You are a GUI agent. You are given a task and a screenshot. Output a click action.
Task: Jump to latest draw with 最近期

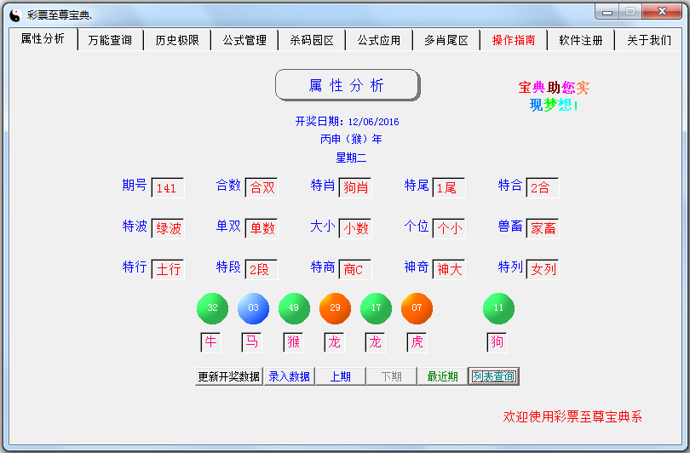(x=442, y=376)
